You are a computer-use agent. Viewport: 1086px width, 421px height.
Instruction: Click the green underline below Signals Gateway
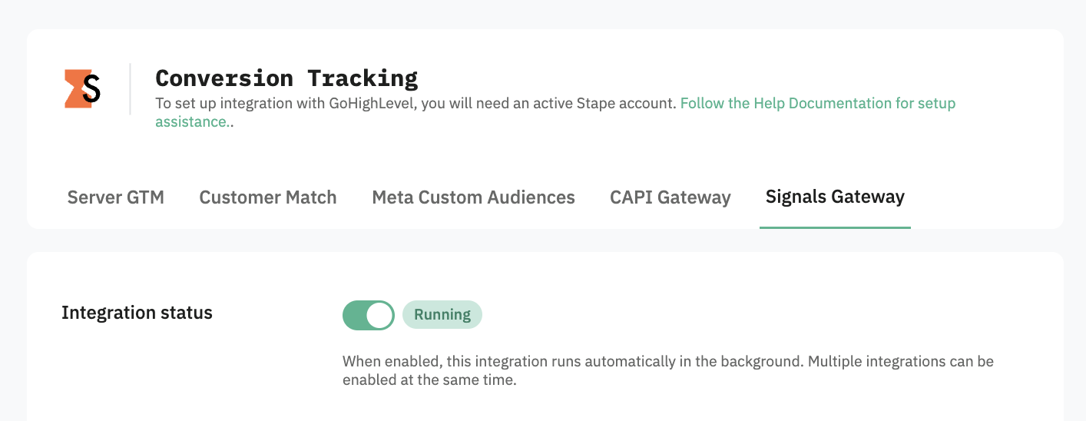(835, 227)
